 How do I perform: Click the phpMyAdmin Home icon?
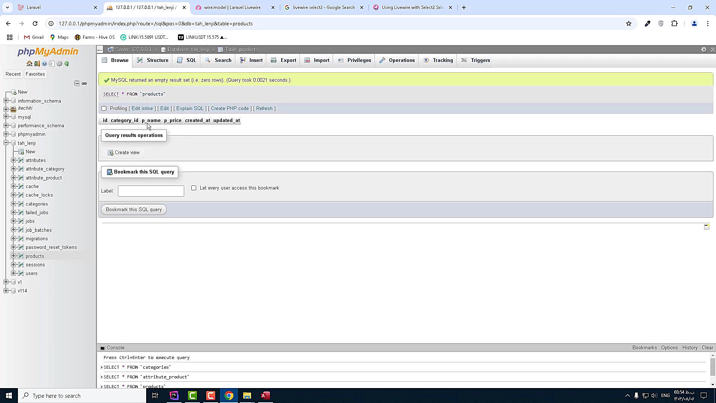click(x=29, y=63)
